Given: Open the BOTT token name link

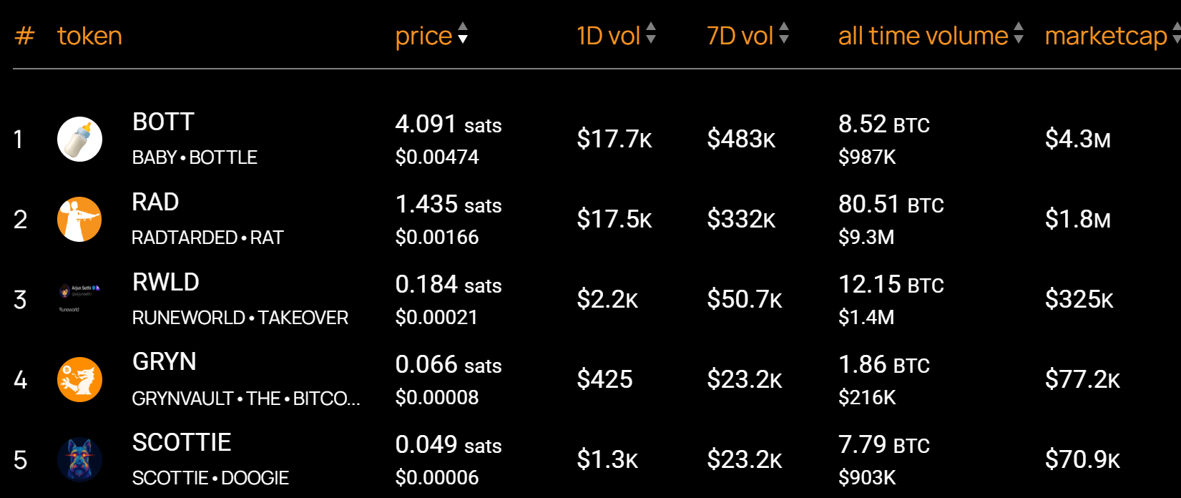Looking at the screenshot, I should coord(163,122).
